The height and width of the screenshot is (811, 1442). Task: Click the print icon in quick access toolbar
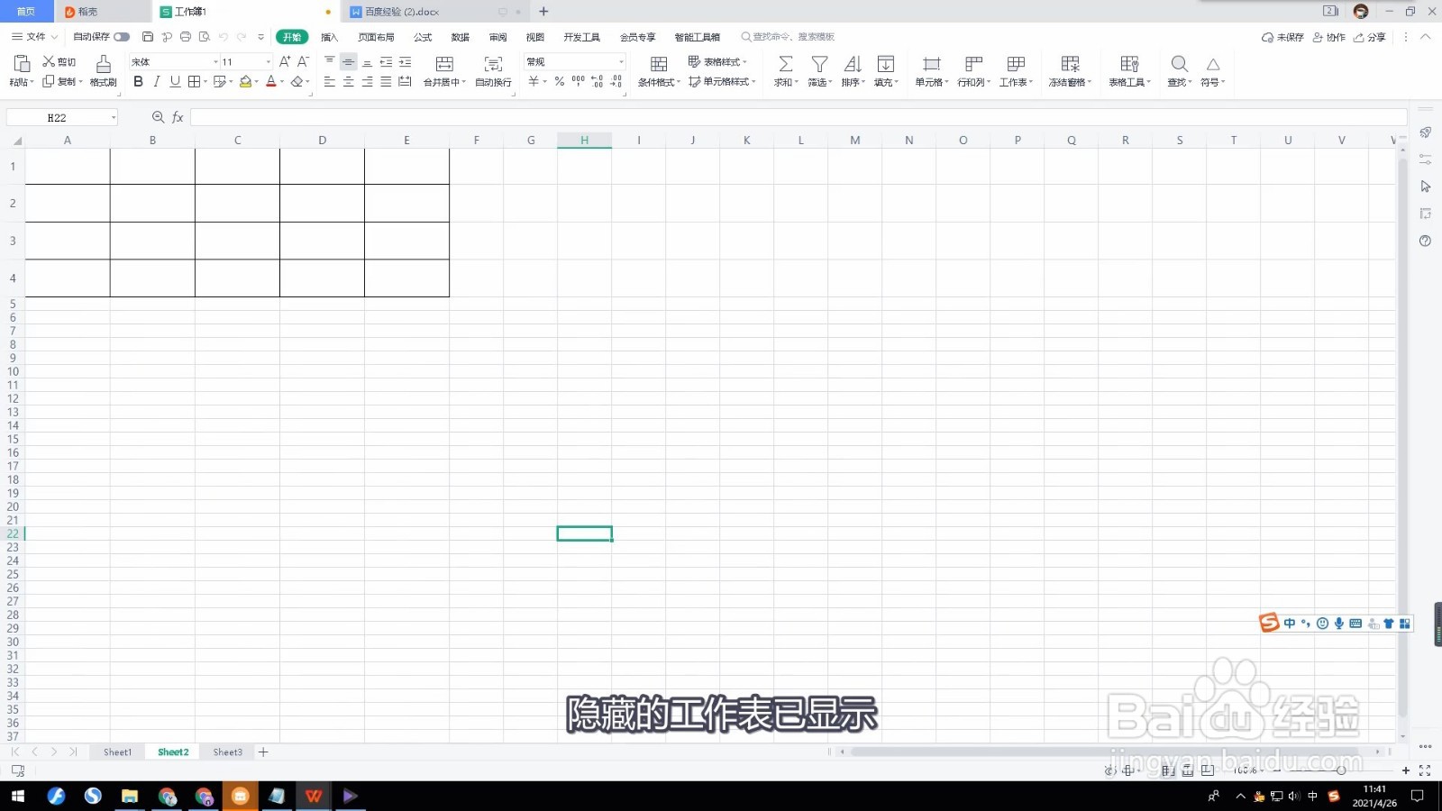coord(186,37)
